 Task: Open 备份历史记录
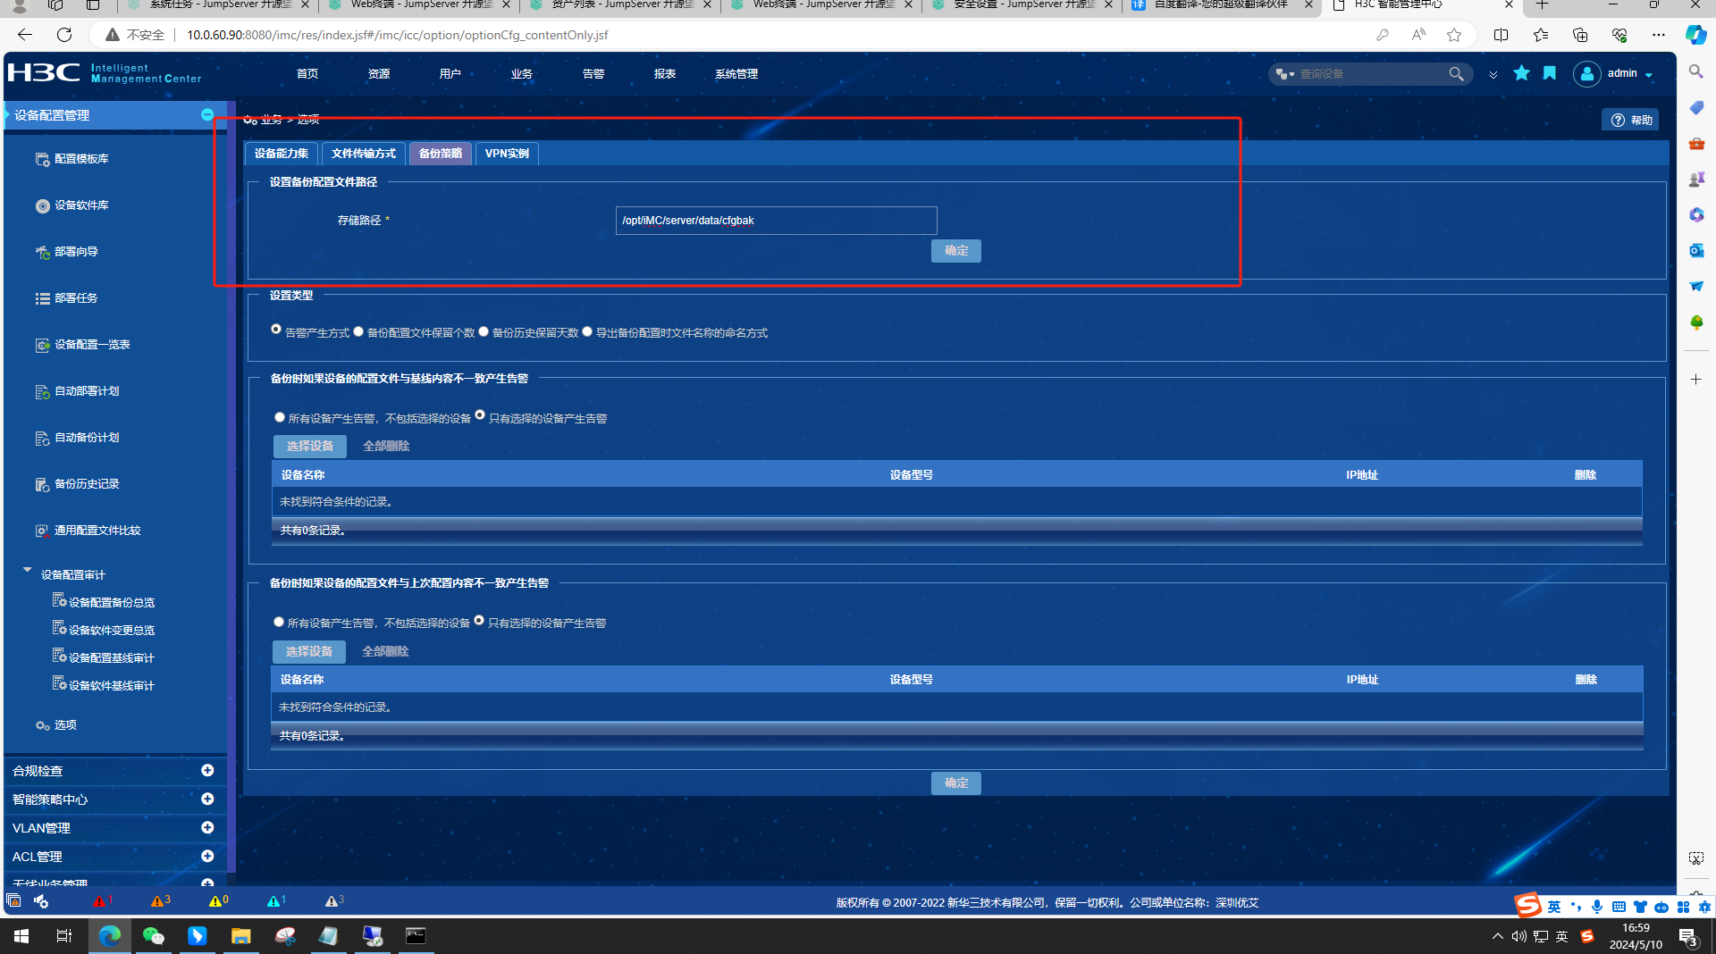(x=78, y=484)
